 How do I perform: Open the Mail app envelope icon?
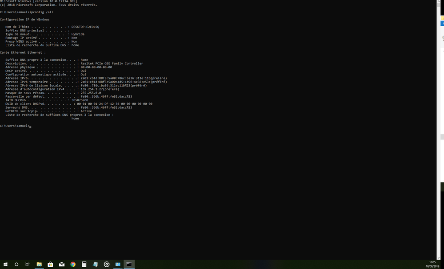pos(62,264)
